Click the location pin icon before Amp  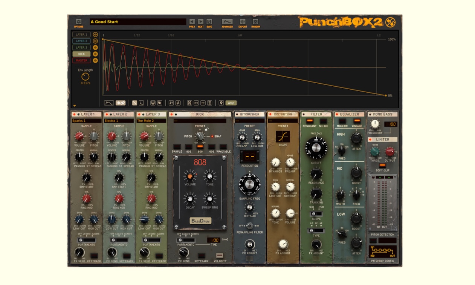(x=221, y=103)
